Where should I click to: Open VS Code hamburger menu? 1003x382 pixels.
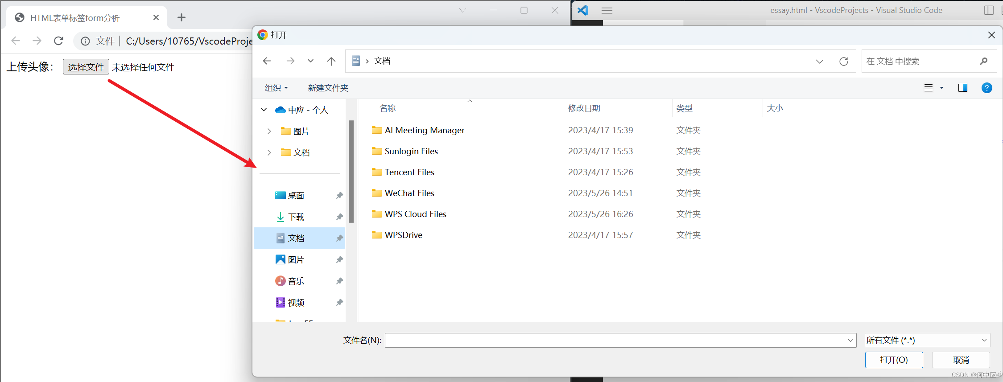(x=607, y=10)
